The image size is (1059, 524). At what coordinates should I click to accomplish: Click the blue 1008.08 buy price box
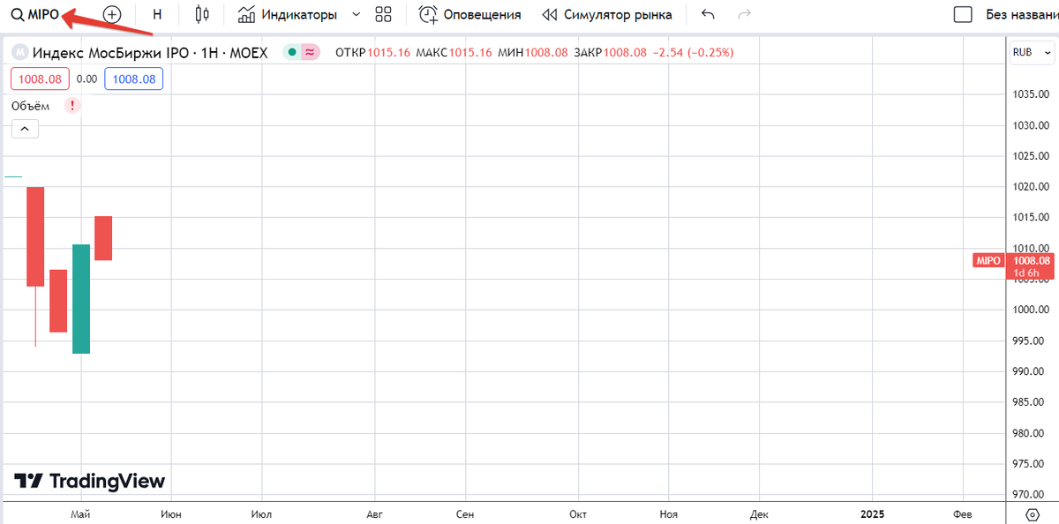tap(133, 79)
